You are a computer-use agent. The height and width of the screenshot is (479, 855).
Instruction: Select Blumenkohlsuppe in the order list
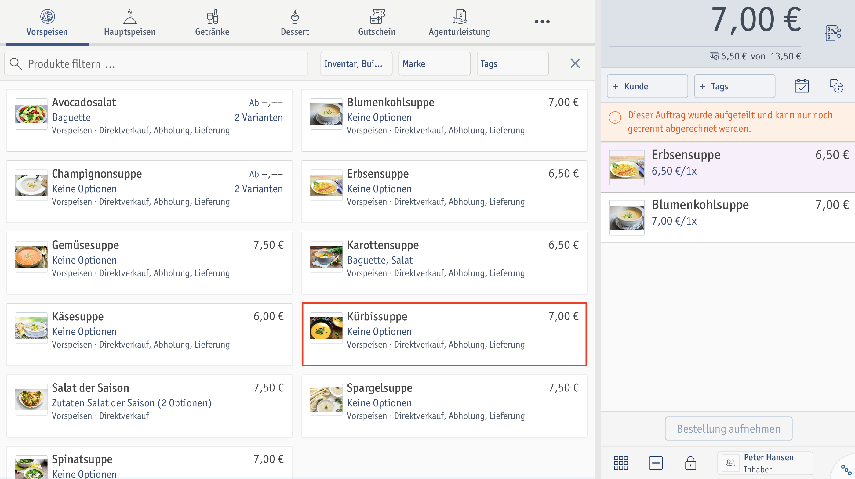[x=728, y=217]
